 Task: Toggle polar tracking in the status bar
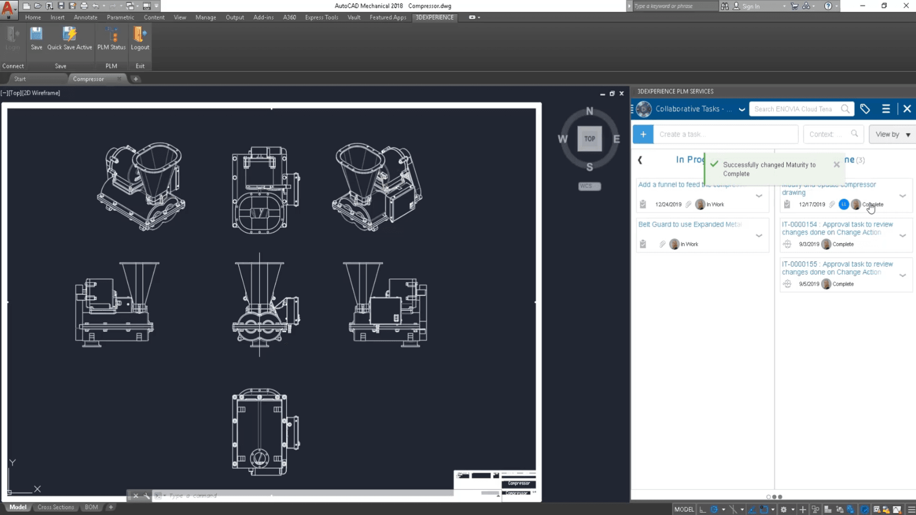coord(714,510)
